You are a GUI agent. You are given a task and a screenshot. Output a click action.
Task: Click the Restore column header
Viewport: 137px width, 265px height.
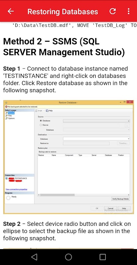tap(41, 155)
